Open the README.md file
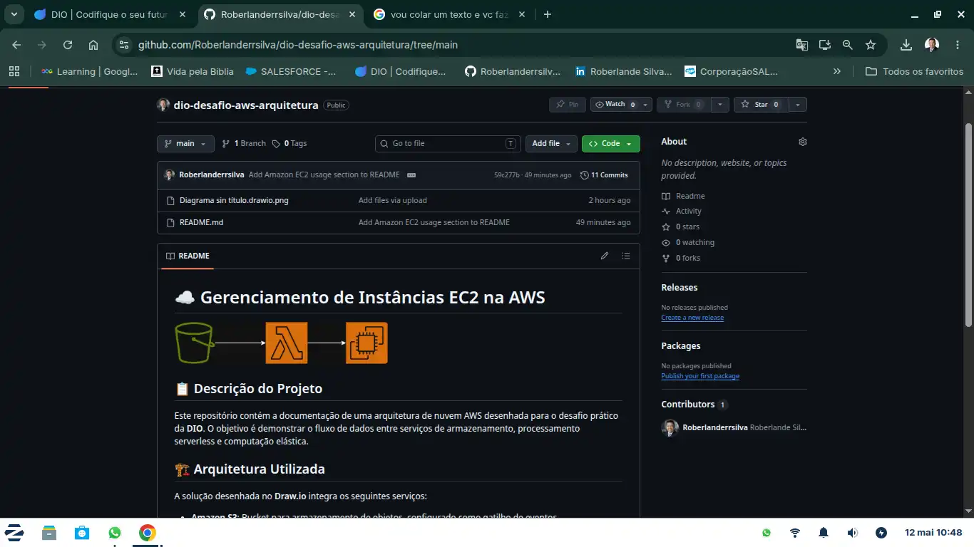The width and height of the screenshot is (974, 547). [x=201, y=223]
